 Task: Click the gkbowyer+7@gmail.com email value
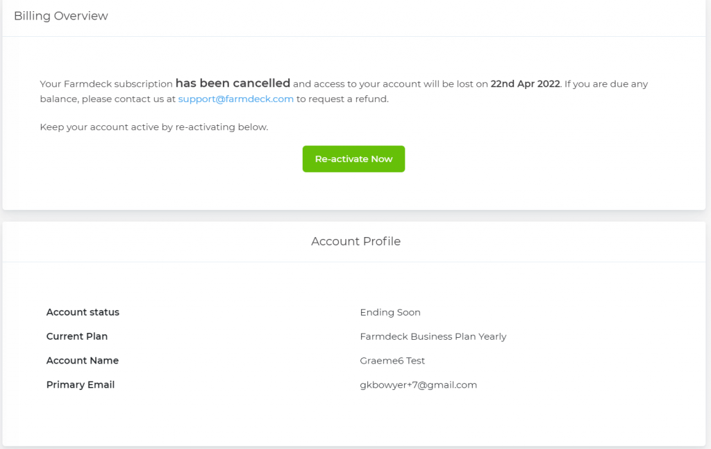point(418,385)
